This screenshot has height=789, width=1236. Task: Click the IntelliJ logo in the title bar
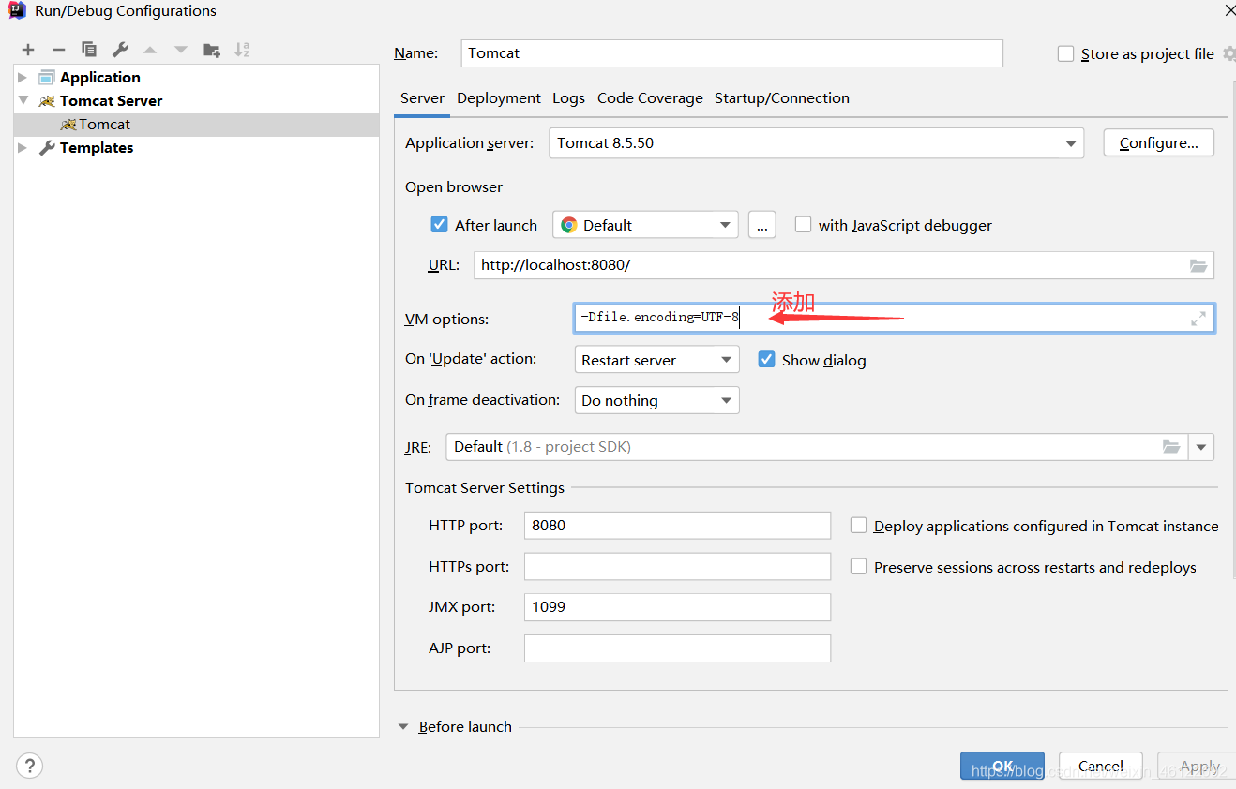click(x=18, y=11)
